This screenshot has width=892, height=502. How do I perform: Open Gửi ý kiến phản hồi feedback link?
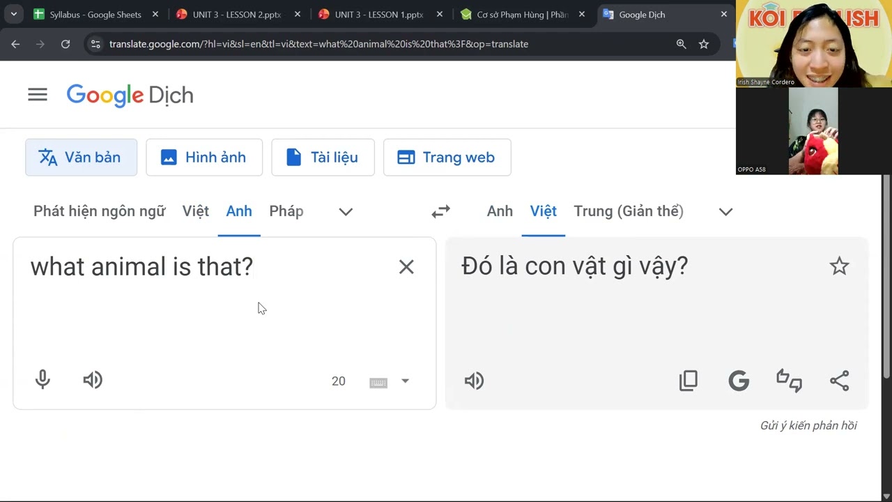pyautogui.click(x=808, y=425)
